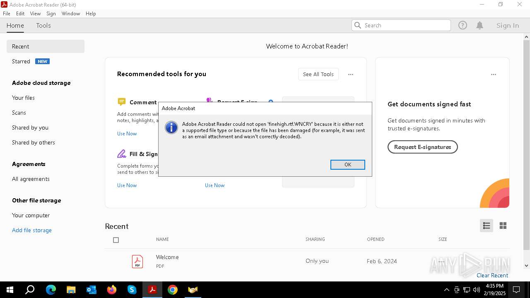Sort recent files by OPENED column
Screen dimensions: 530x298
click(376, 239)
